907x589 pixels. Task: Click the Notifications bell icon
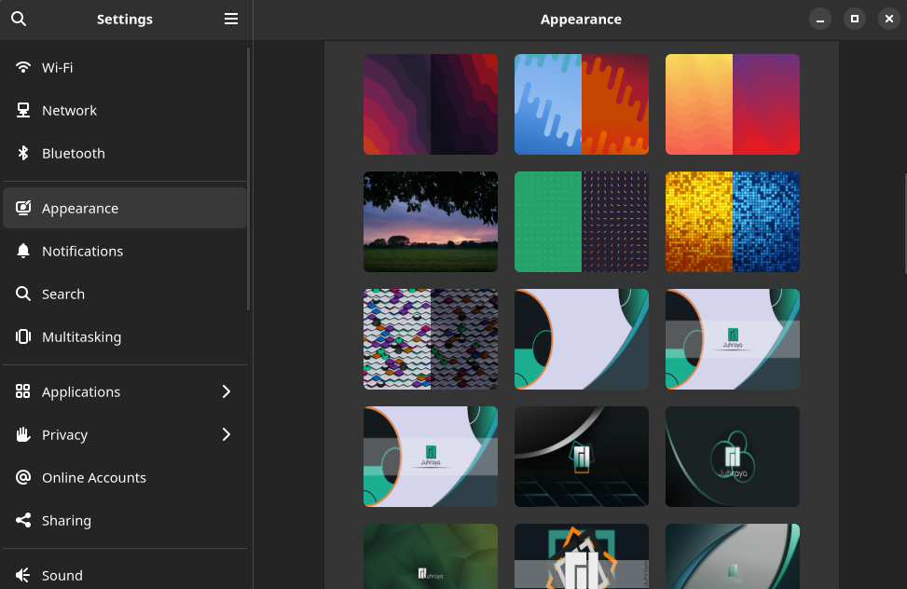[23, 251]
